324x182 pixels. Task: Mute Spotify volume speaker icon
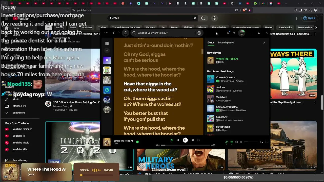pos(241,142)
